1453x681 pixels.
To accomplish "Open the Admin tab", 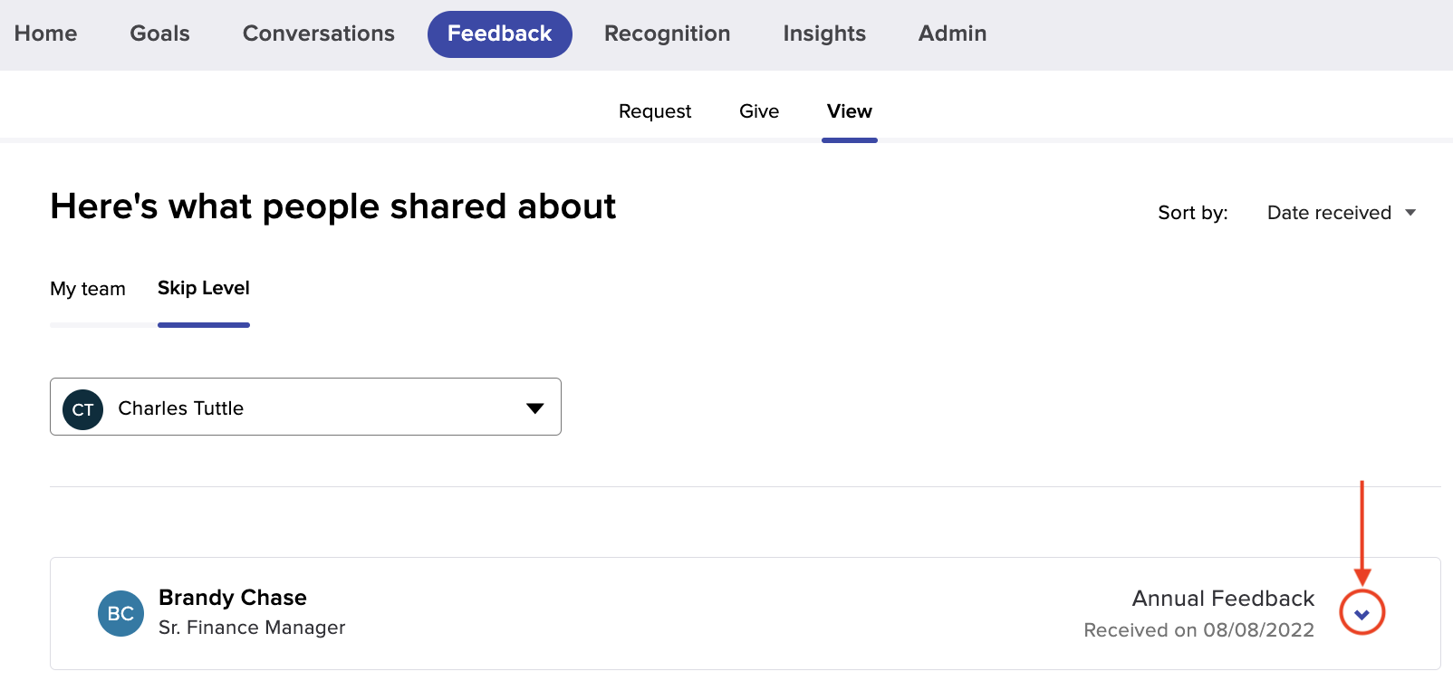I will pos(952,34).
